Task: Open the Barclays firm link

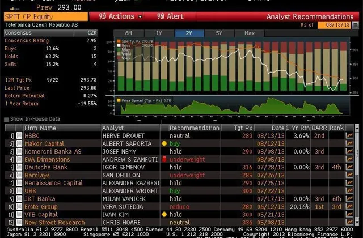Action: click(x=37, y=175)
